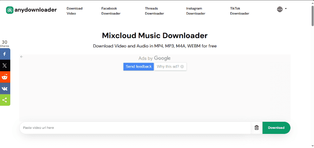
Task: Clear url with trash icon
Action: [257, 128]
